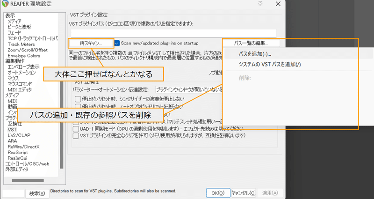374x199 pixels.
Task: Select 互換性 in the settings tree
Action: pos(15,124)
